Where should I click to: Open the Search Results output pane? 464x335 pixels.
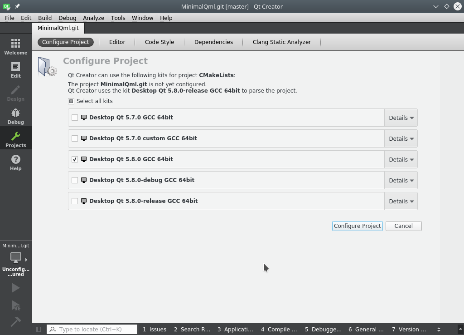(x=192, y=330)
